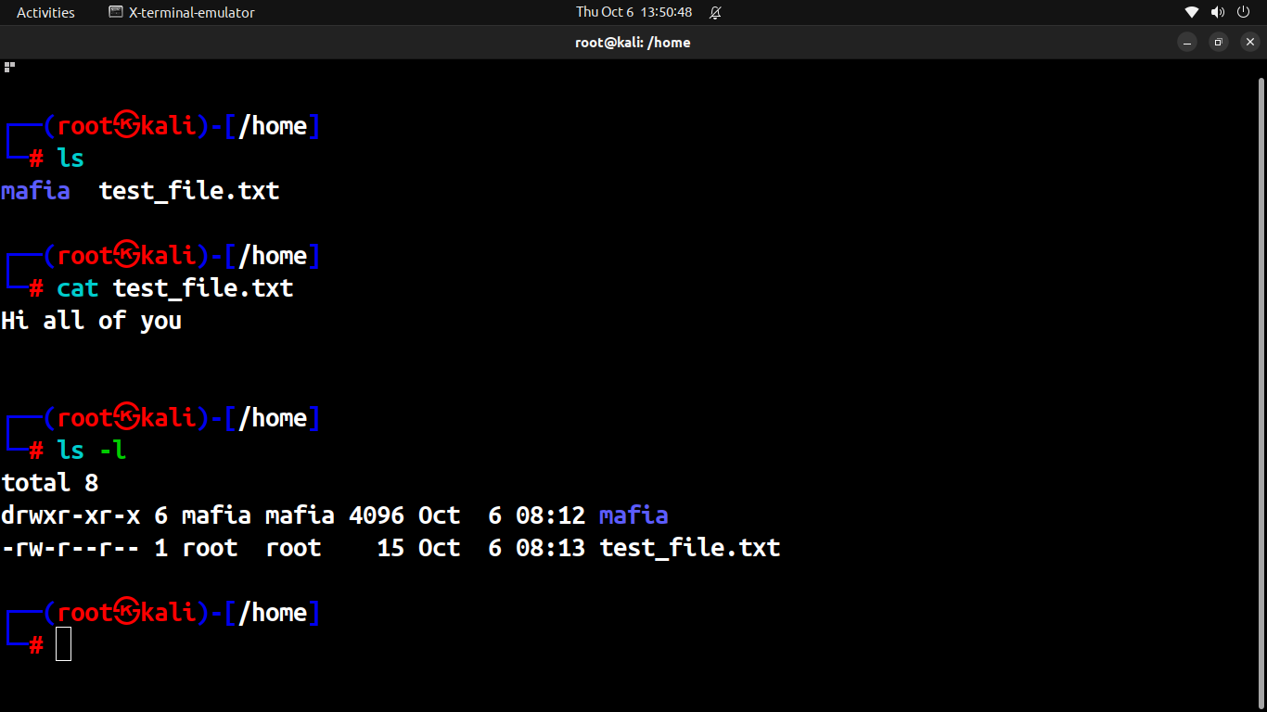
Task: Click the blinking terminal cursor block
Action: (x=63, y=643)
